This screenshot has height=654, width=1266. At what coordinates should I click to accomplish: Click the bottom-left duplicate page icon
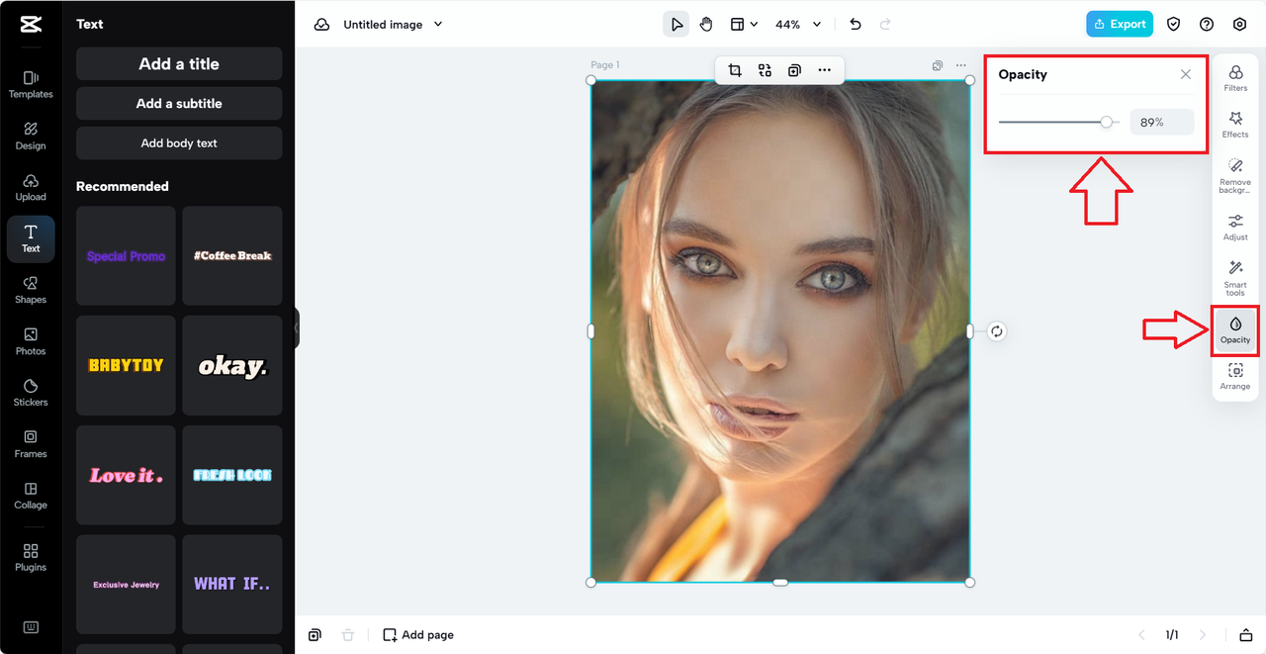pos(315,635)
